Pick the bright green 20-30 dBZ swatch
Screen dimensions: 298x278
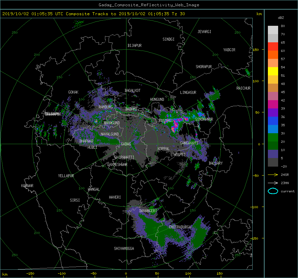[273, 138]
